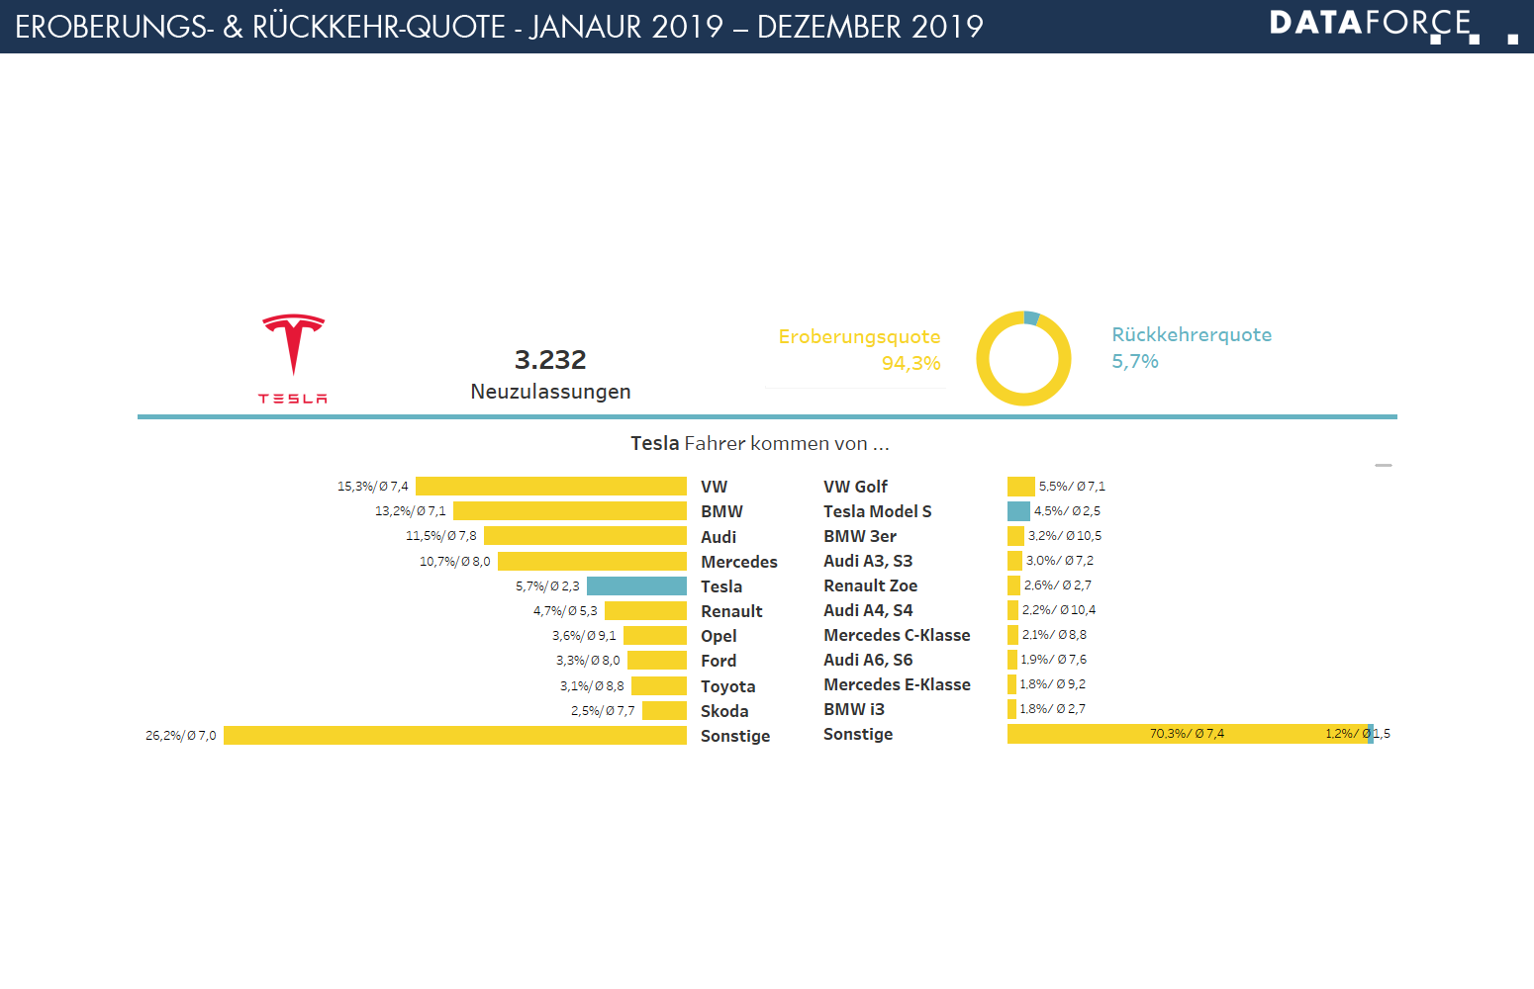Click value '10,7%/Ø 8,0'
Viewport: 1534px width, 989px height.
click(454, 562)
